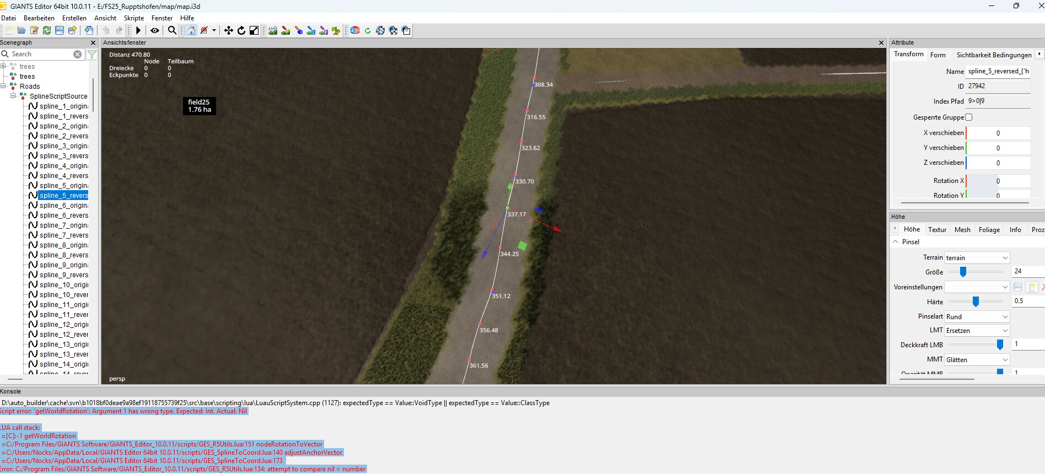This screenshot has width=1045, height=474.
Task: Open the LMT Ersetzen dropdown
Action: [977, 331]
